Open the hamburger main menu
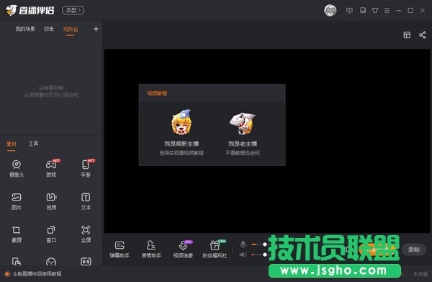Screen dimensions: 432x282 (x=387, y=11)
